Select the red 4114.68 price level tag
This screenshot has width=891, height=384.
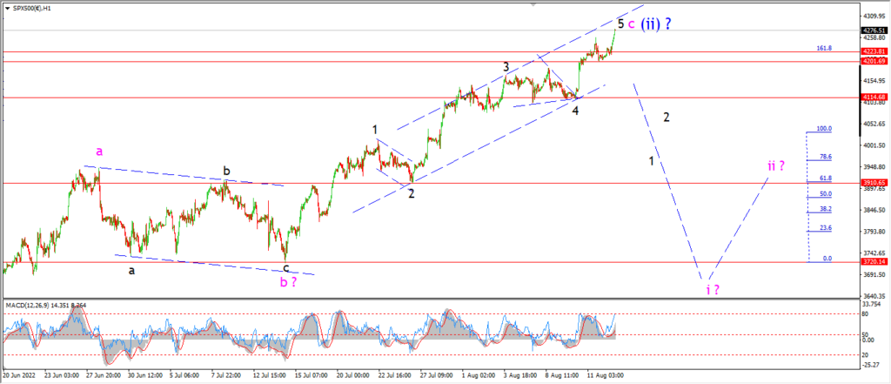tap(874, 98)
